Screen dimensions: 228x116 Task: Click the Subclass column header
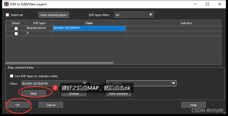coord(186,23)
